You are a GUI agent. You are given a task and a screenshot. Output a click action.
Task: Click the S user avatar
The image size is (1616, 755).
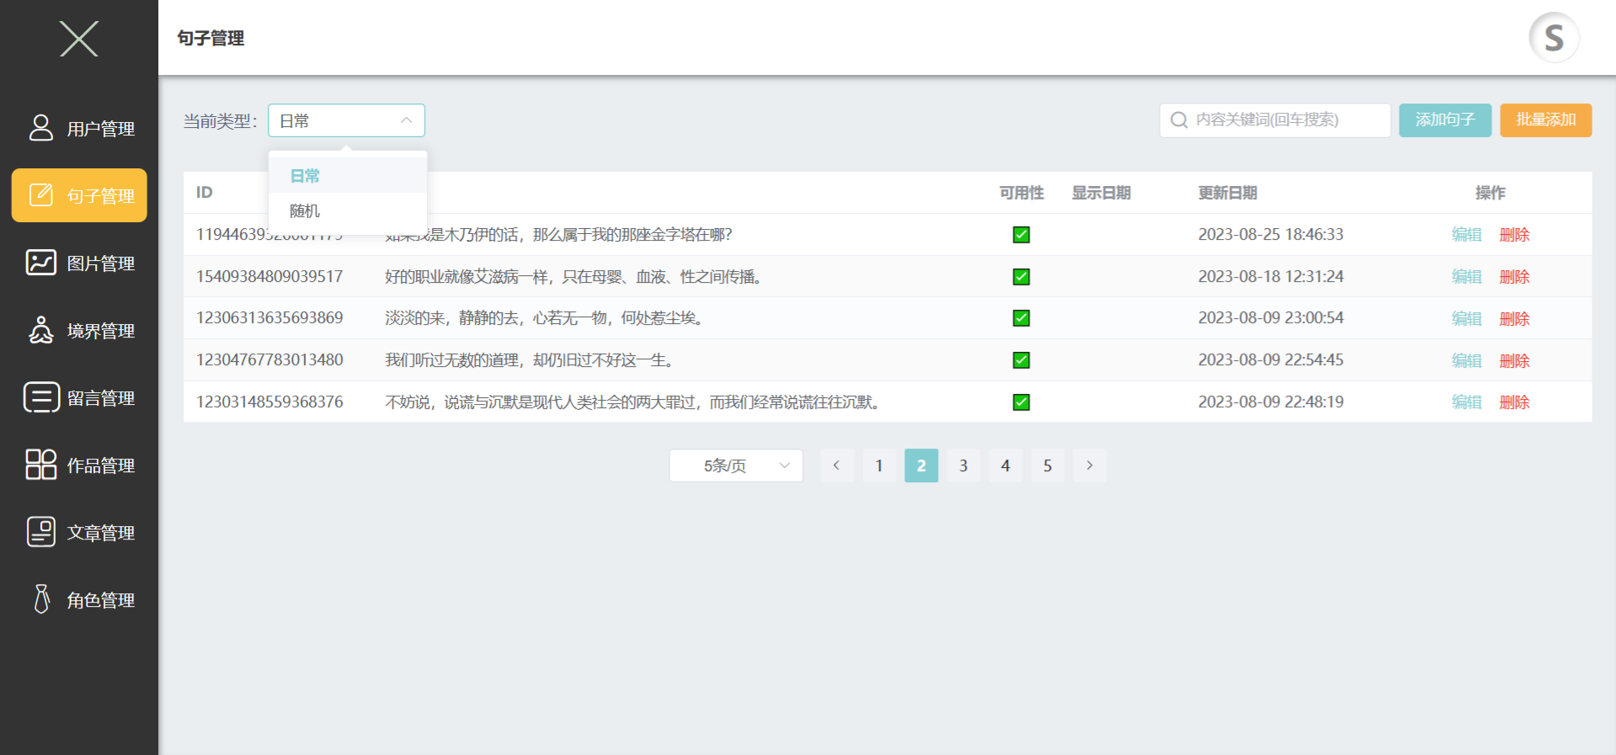point(1554,38)
